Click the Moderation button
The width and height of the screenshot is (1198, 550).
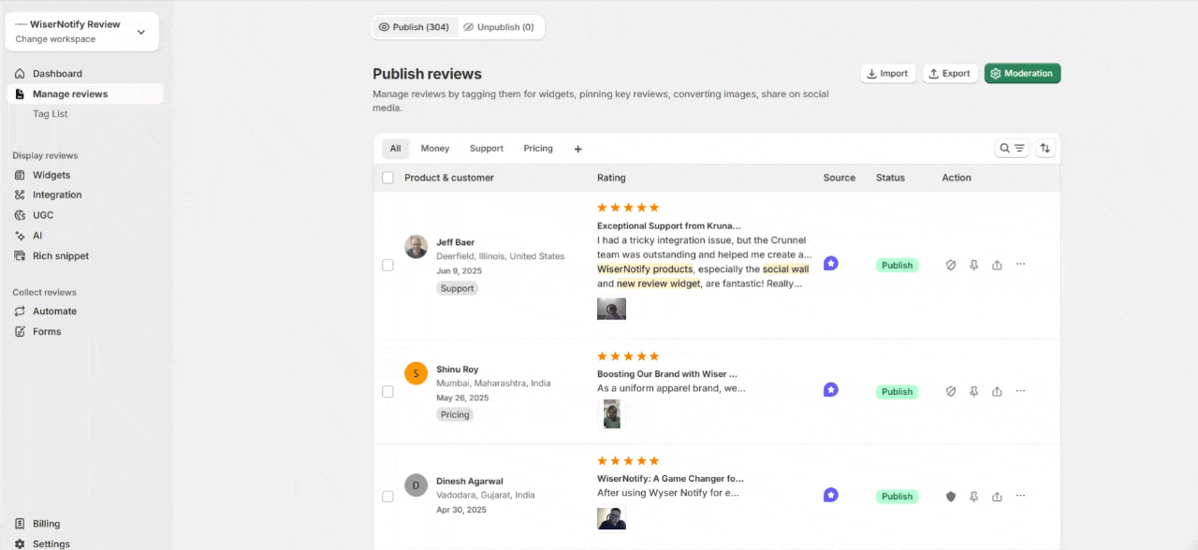click(1022, 74)
